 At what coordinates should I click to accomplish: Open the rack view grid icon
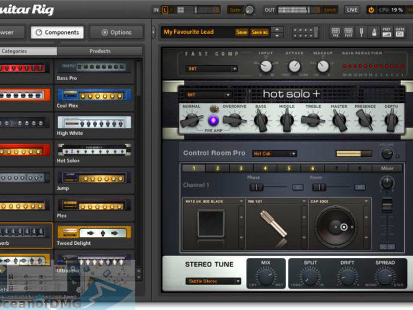tap(305, 32)
